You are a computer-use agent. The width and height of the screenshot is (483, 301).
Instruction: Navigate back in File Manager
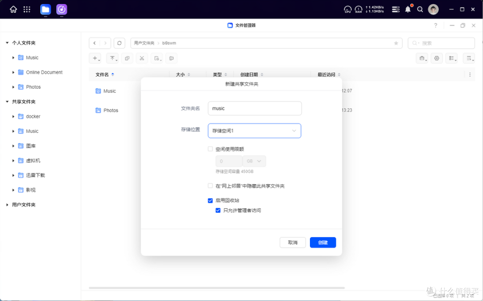point(94,43)
